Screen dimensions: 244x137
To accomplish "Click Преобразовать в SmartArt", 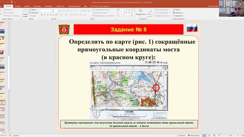I will point(103,16).
